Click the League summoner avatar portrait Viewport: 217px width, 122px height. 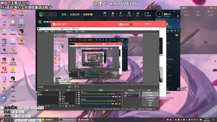coord(159,14)
